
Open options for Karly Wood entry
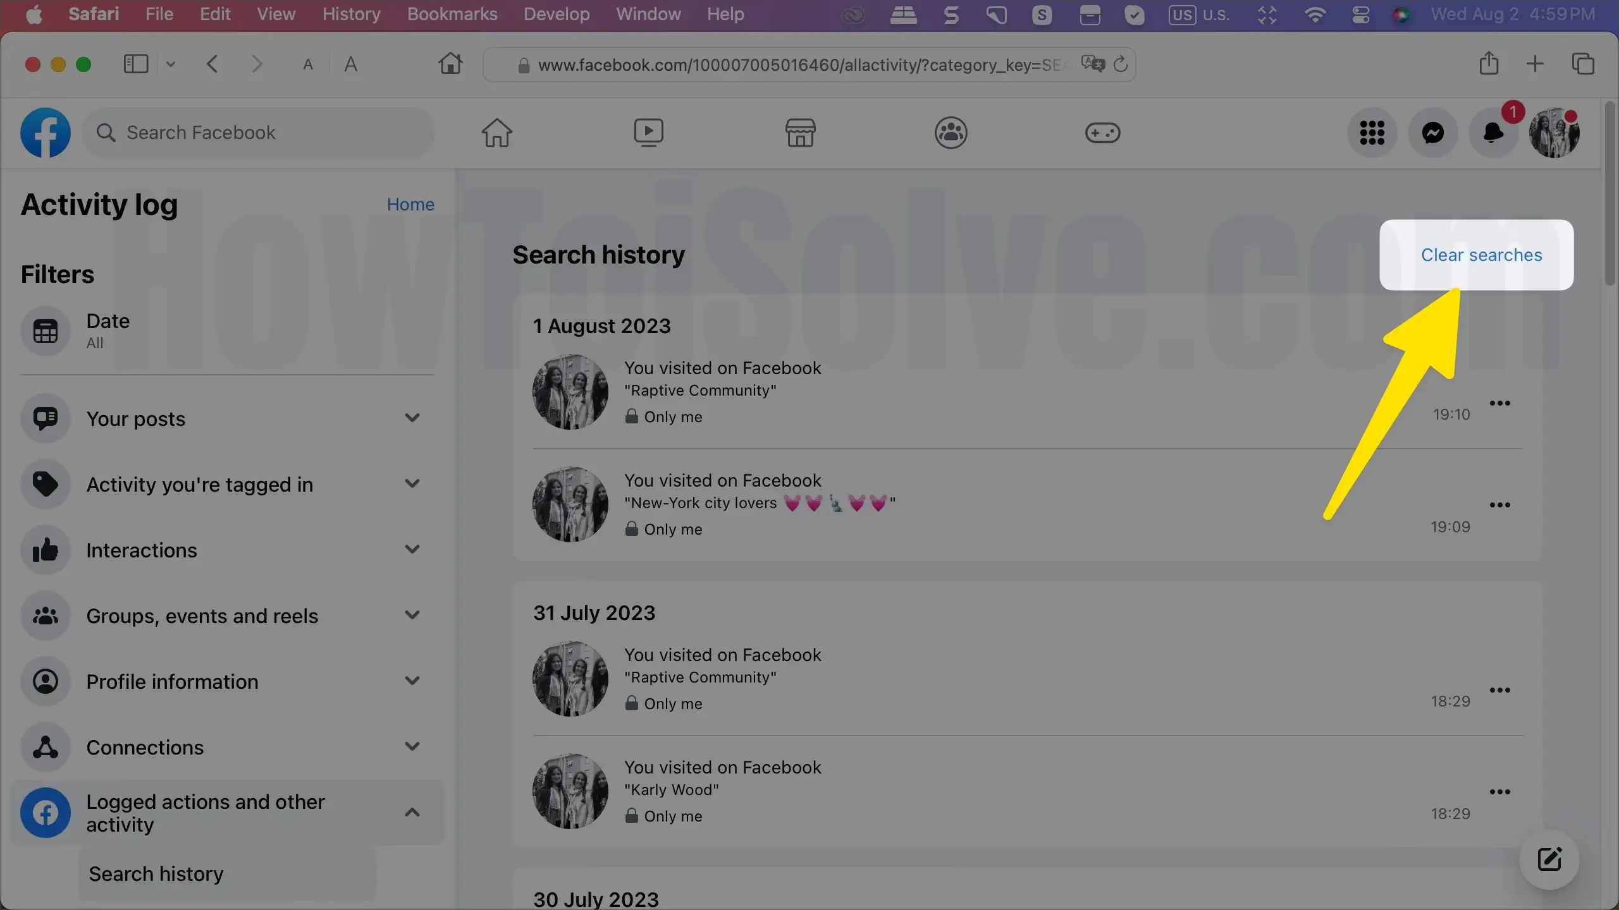click(1500, 792)
